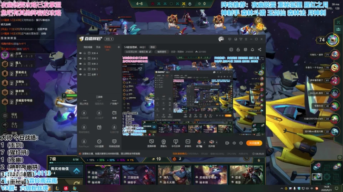
Task: Click the pill button beside category field
Action: [161, 52]
